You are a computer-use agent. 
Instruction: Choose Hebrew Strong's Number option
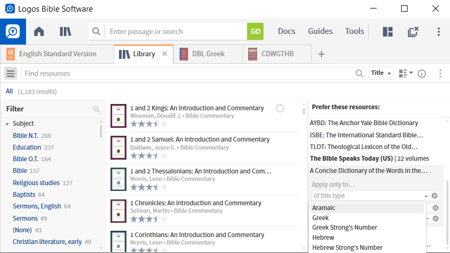tap(367, 248)
